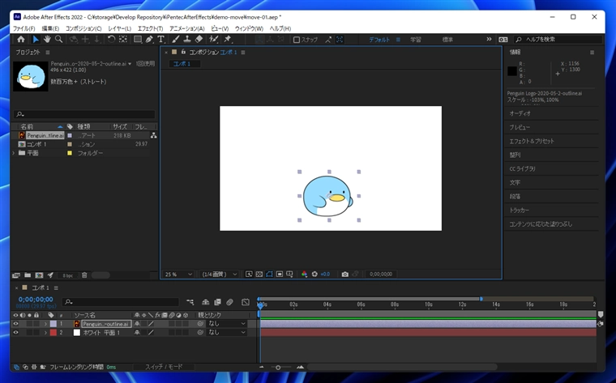Open the エフェクト(T) menu
616x383 pixels.
click(x=150, y=28)
